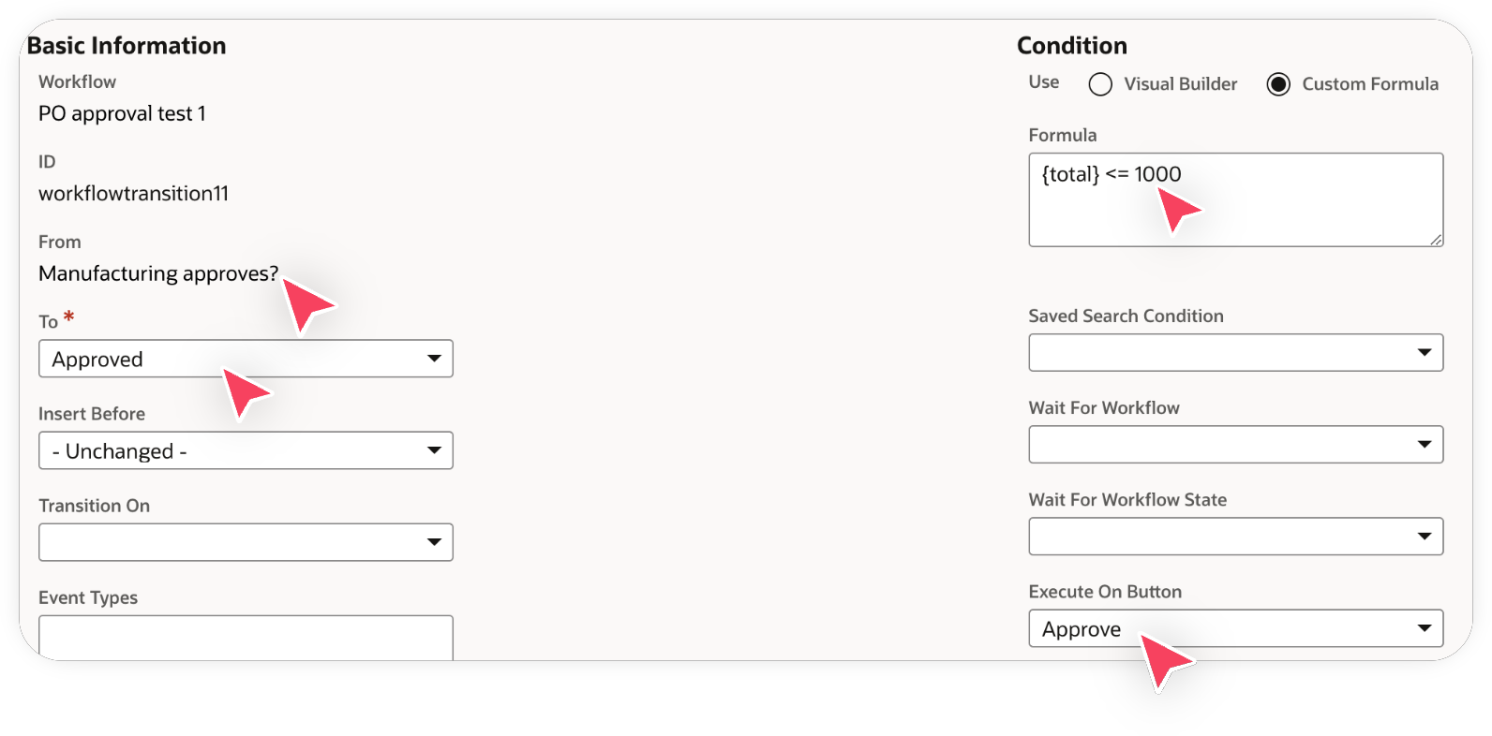Select the Custom Formula radio button
The height and width of the screenshot is (736, 1492).
[x=1278, y=84]
